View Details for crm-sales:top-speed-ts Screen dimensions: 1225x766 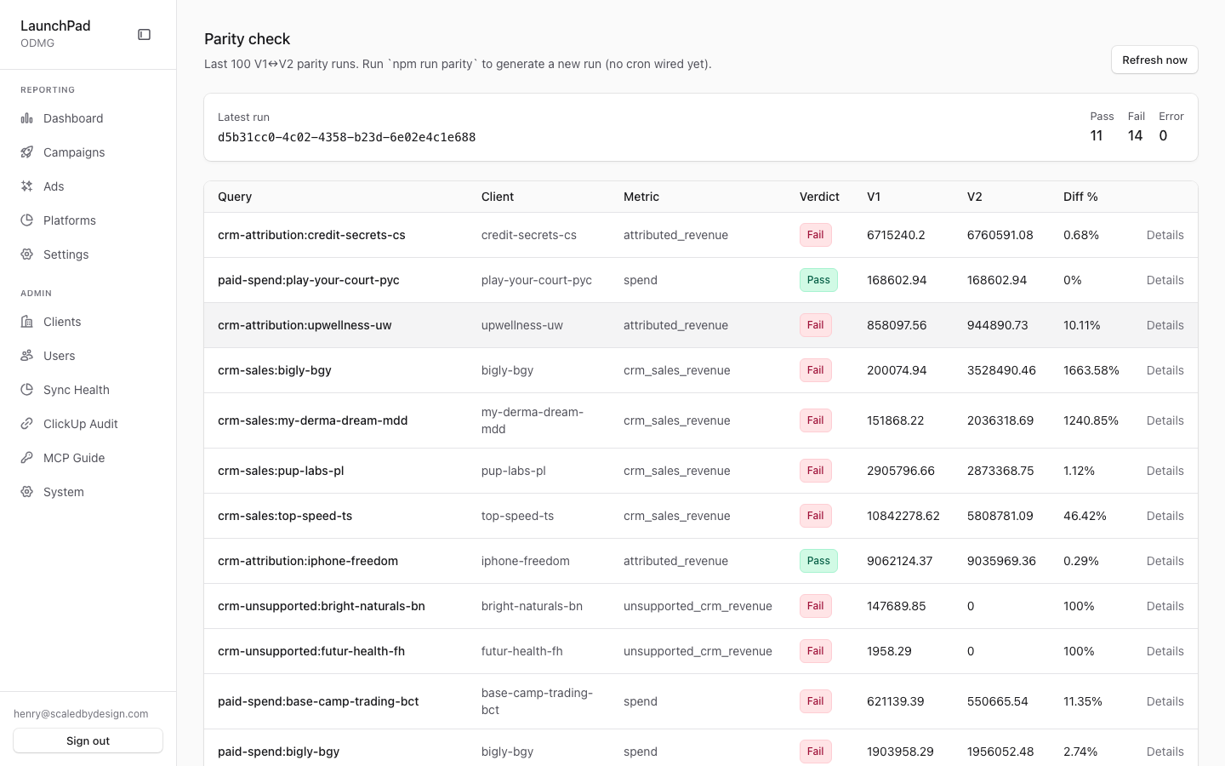pos(1165,516)
